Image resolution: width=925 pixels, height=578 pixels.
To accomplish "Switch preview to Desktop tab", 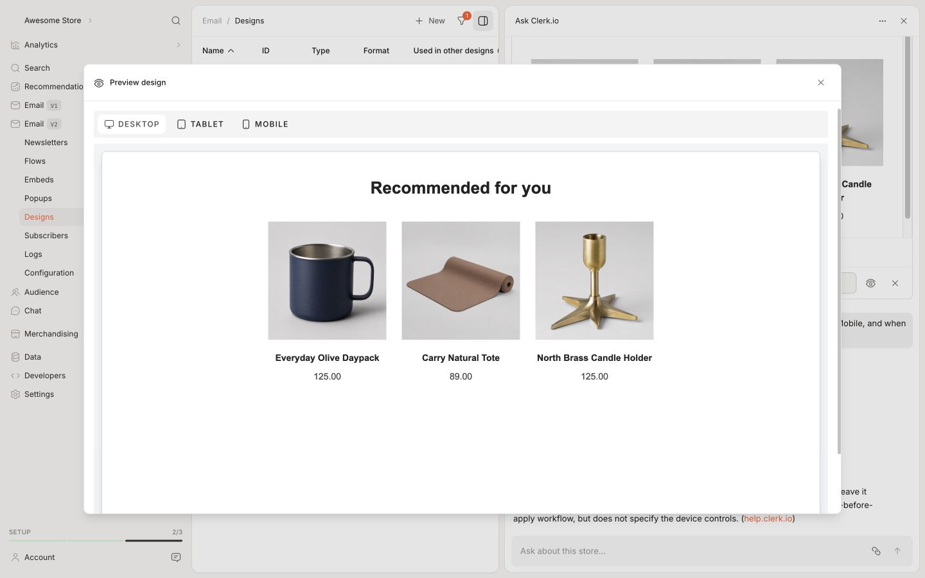I will 132,124.
